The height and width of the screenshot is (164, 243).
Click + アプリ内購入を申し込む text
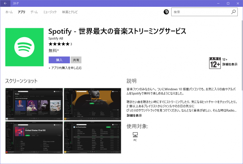65,68
